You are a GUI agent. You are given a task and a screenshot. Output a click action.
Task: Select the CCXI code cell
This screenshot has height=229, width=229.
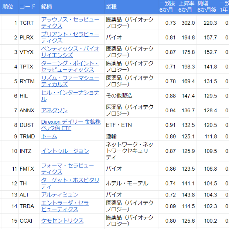tap(29, 221)
